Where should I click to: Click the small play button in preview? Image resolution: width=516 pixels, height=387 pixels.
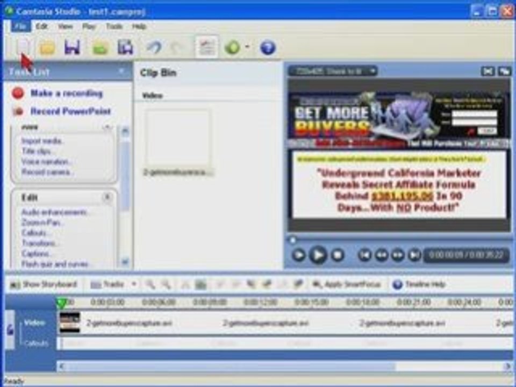[x=298, y=255]
